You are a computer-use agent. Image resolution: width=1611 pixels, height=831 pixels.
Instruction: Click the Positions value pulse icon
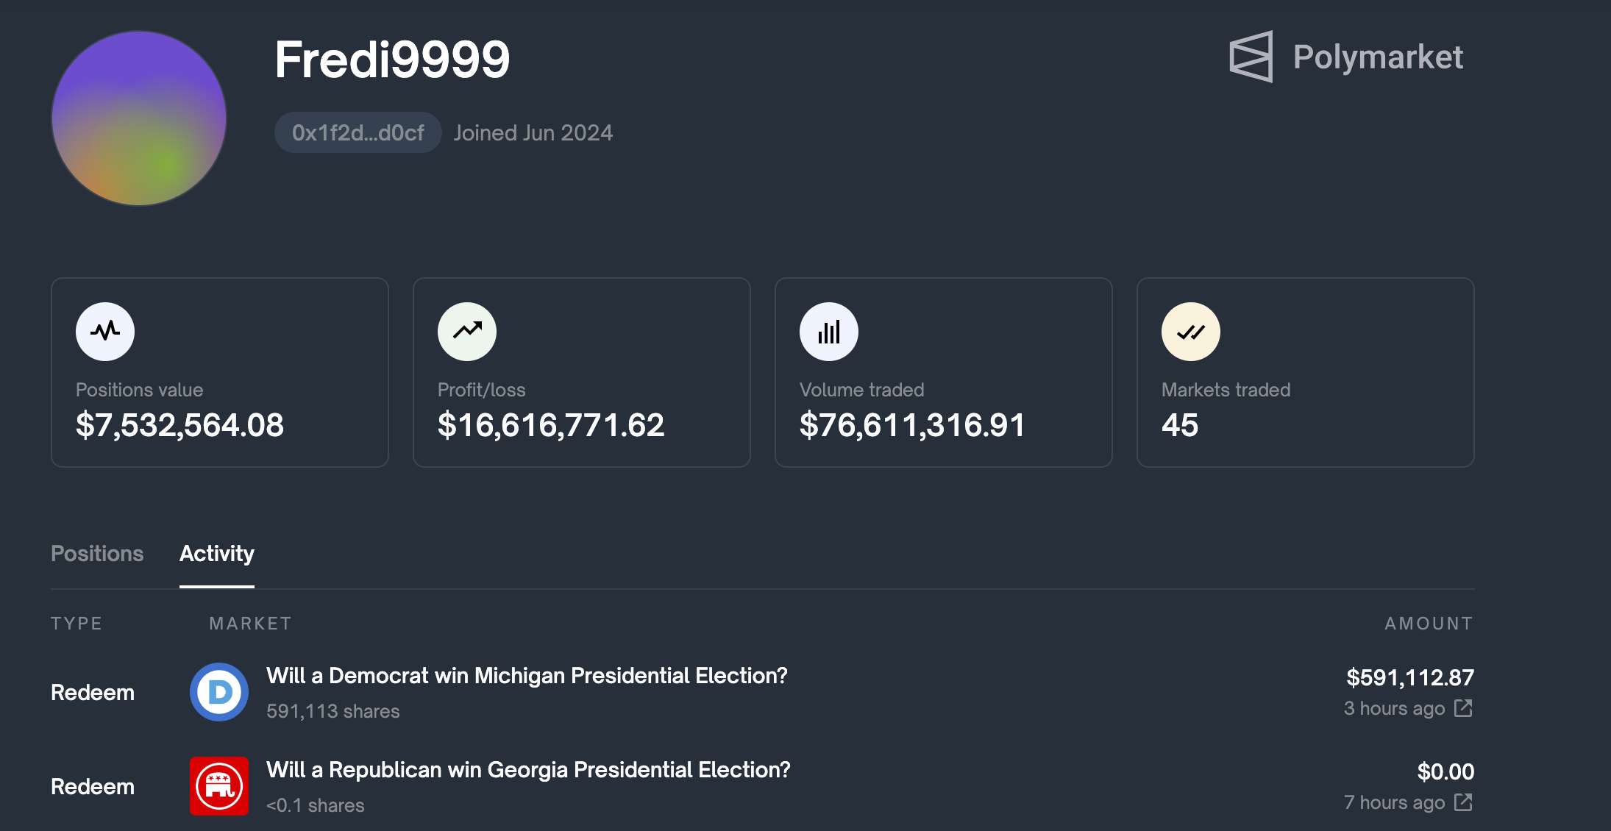105,332
